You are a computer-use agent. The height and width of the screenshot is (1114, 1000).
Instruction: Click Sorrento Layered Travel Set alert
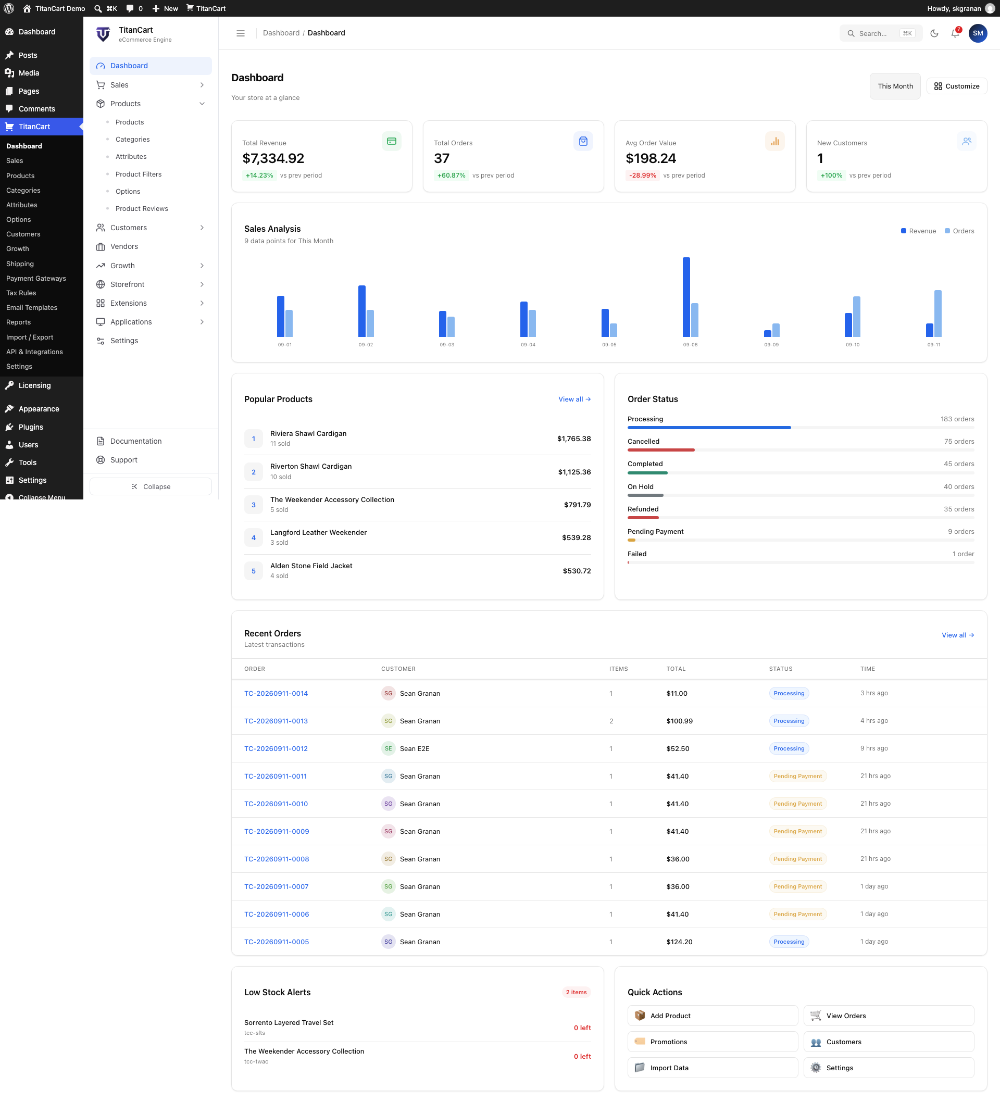[x=418, y=1027]
